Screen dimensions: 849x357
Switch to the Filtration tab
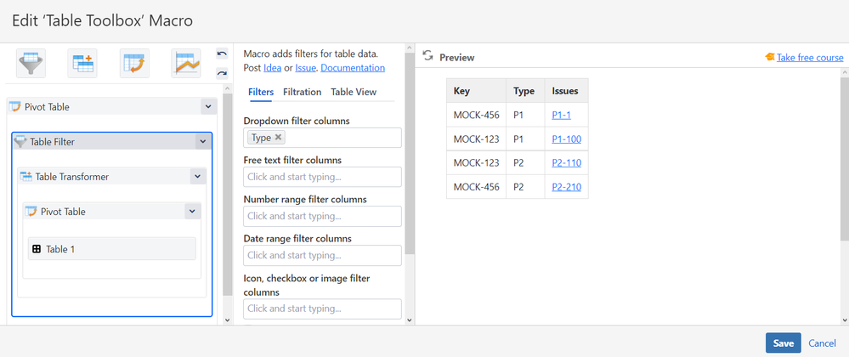[x=302, y=92]
